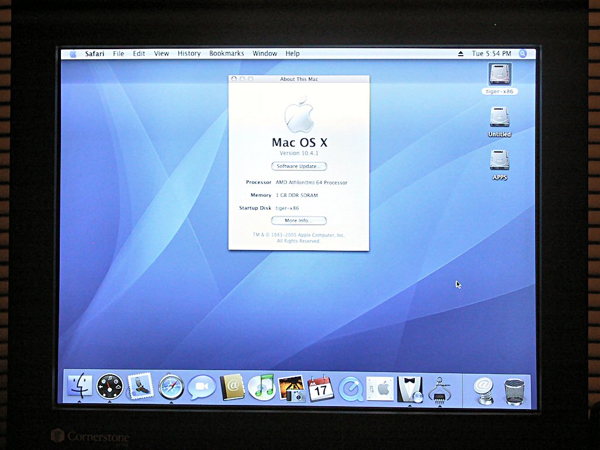Open the iCal calendar icon in Dock
Viewport: 600px width, 450px height.
tap(321, 388)
